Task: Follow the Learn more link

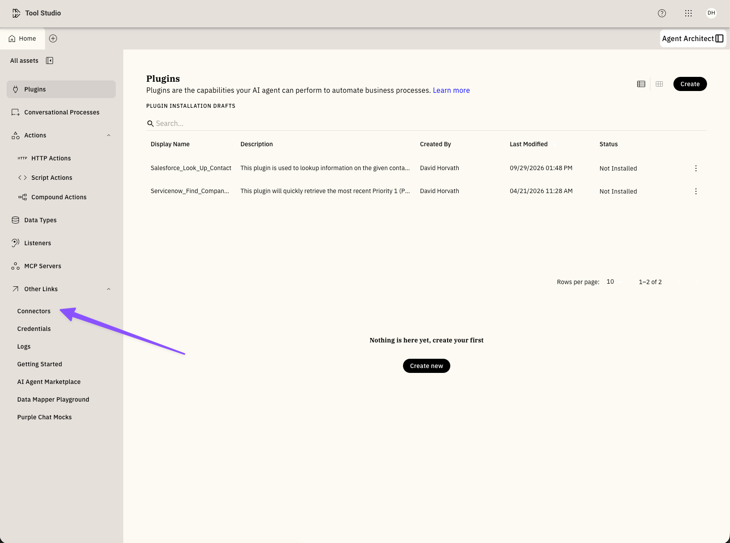Action: tap(451, 90)
